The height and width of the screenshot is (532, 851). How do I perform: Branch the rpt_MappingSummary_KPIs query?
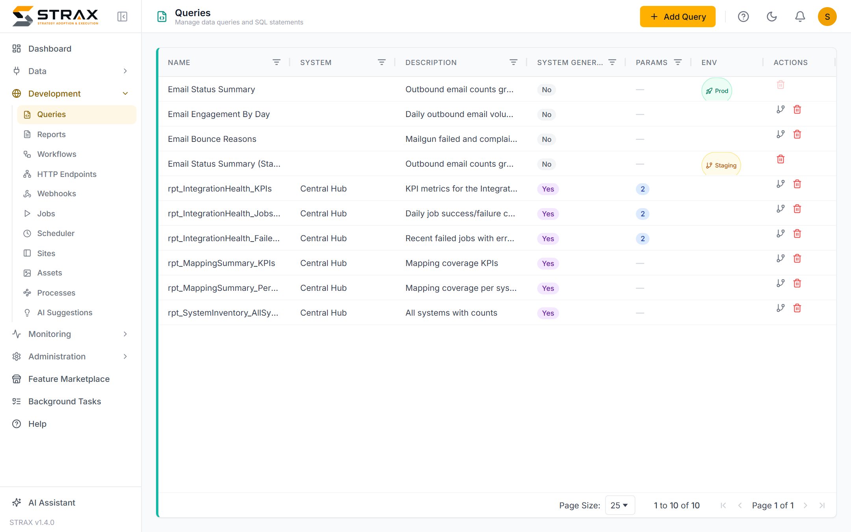[x=780, y=259]
